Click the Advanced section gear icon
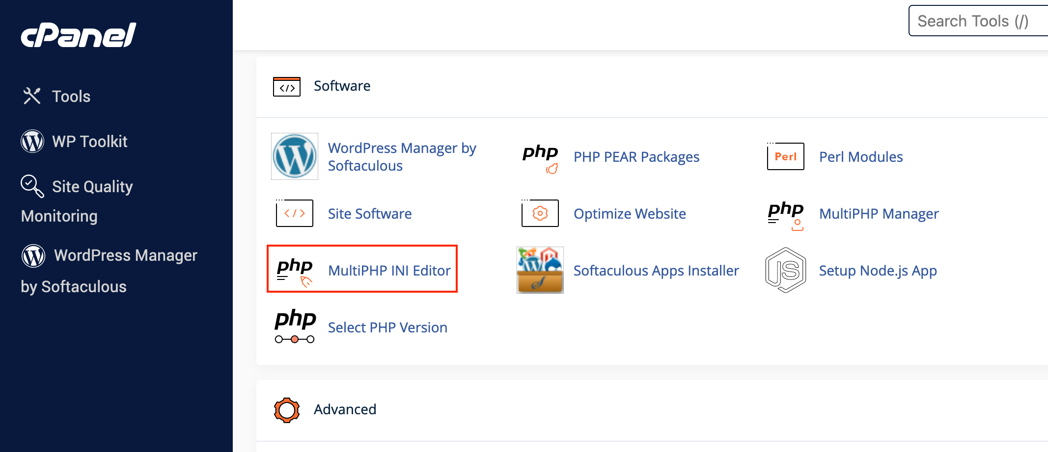Image resolution: width=1048 pixels, height=452 pixels. click(x=287, y=410)
